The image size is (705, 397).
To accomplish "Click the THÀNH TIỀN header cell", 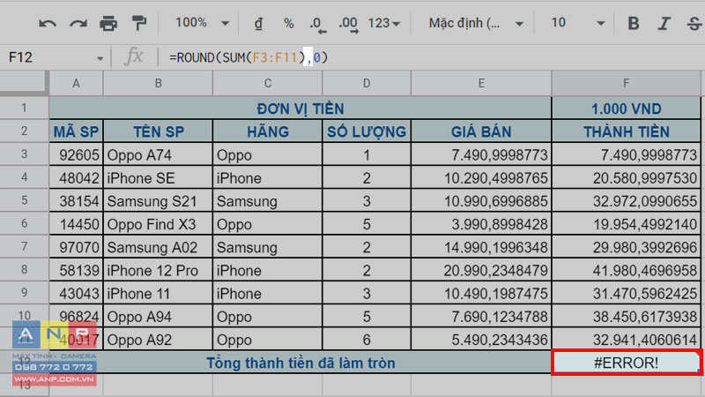I will (x=626, y=131).
